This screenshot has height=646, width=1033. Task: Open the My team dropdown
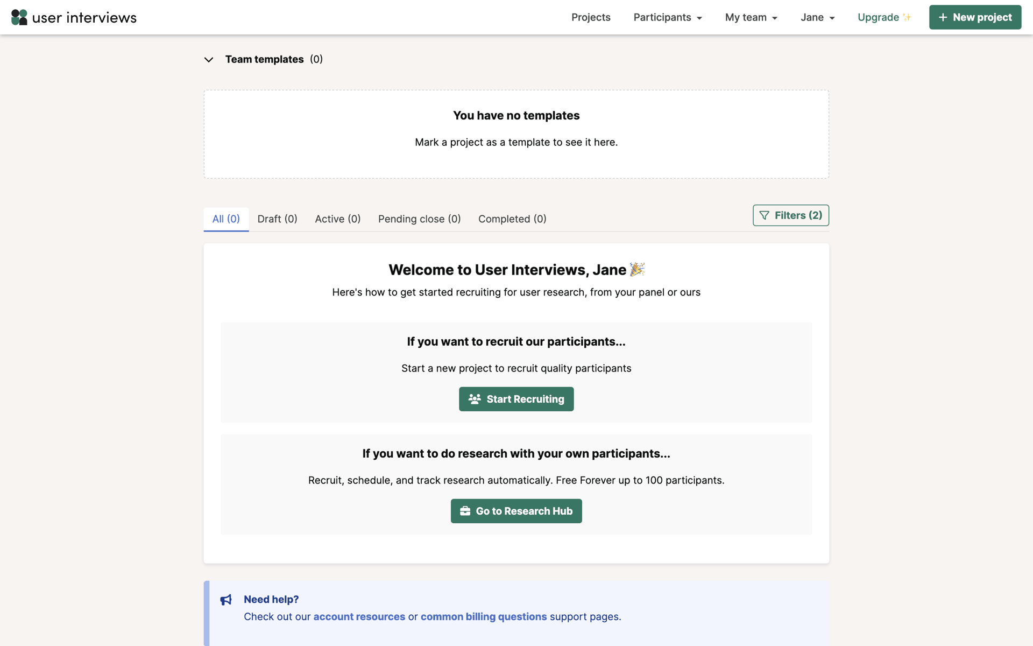click(x=751, y=17)
